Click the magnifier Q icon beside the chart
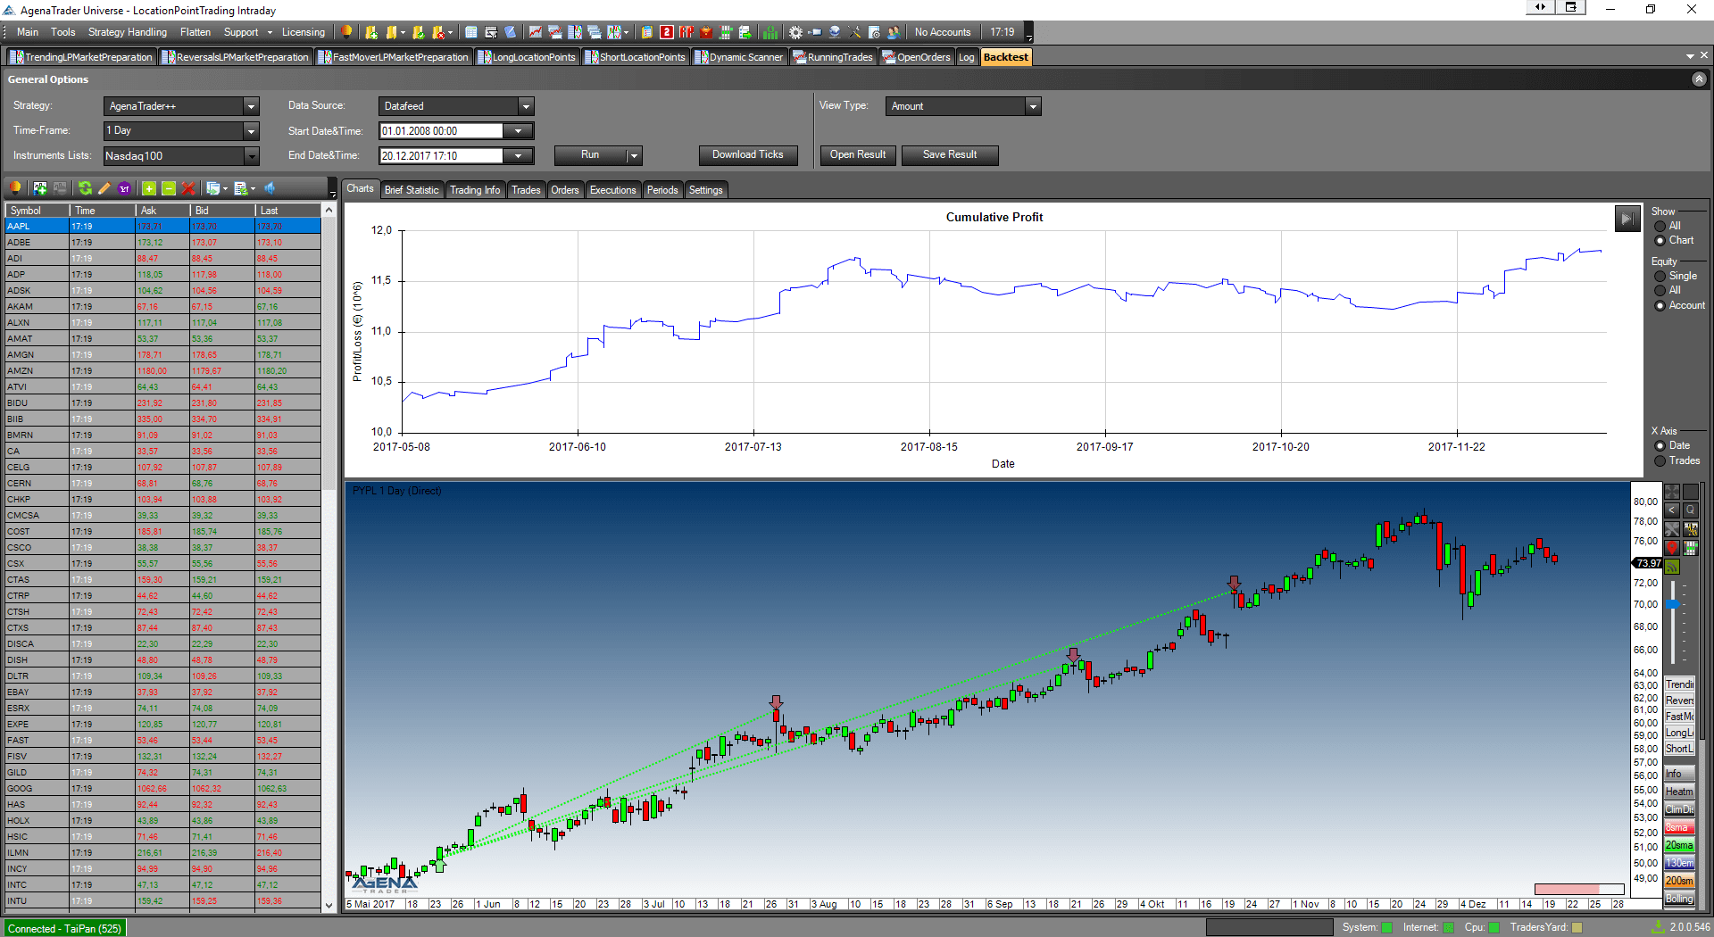 1690,510
